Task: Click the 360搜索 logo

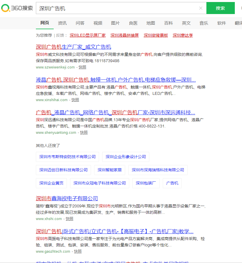Action: 17,8
